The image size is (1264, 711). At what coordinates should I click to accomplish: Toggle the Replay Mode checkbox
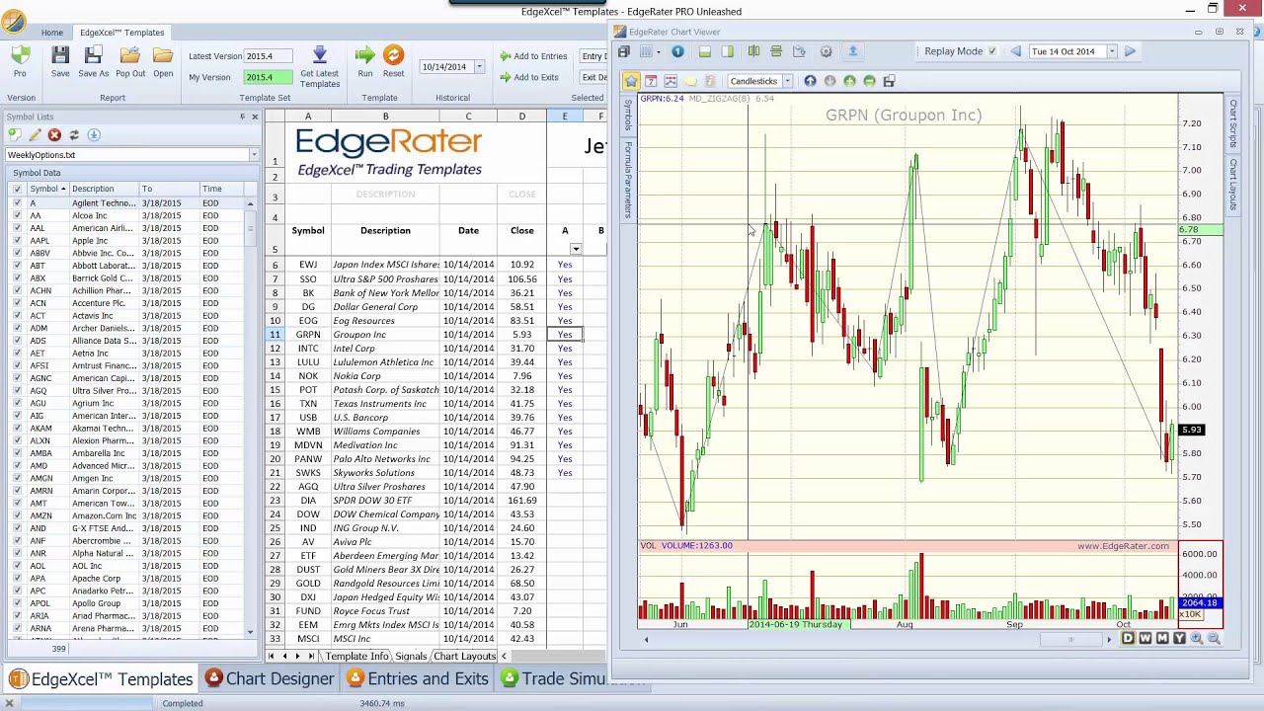pos(992,51)
